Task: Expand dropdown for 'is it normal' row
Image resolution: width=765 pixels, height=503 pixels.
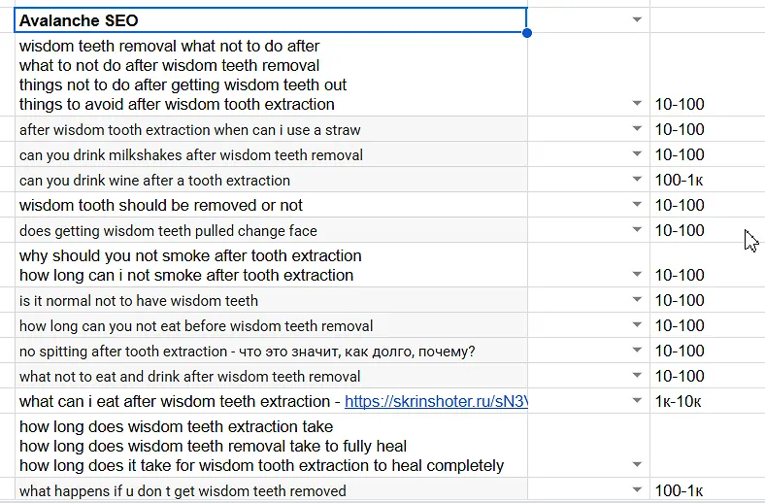Action: pos(637,301)
